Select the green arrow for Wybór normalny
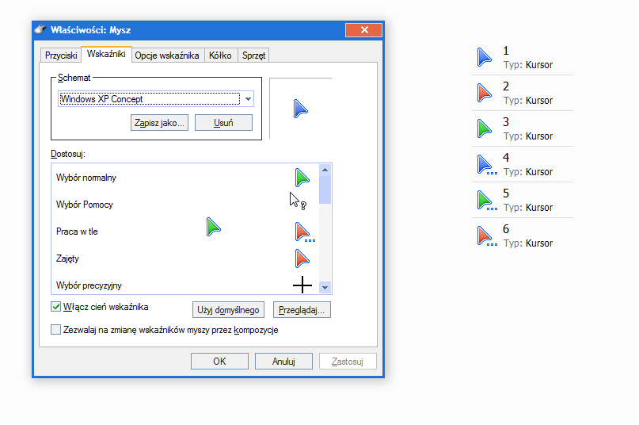Image resolution: width=639 pixels, height=425 pixels. [x=302, y=178]
